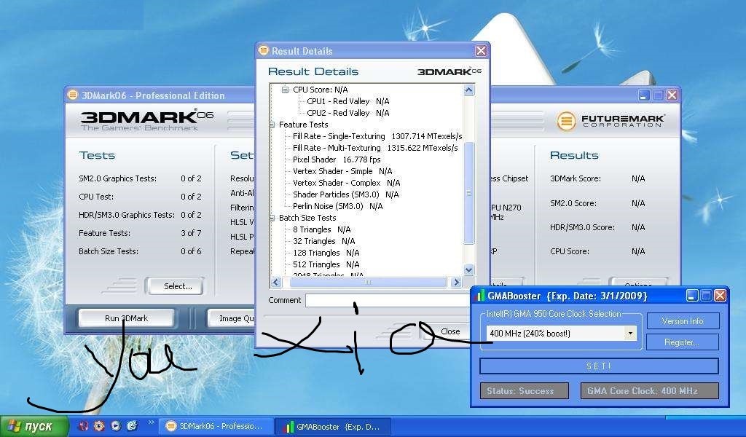
Task: Click Feature Tests 3 of 7 value
Action: point(191,233)
